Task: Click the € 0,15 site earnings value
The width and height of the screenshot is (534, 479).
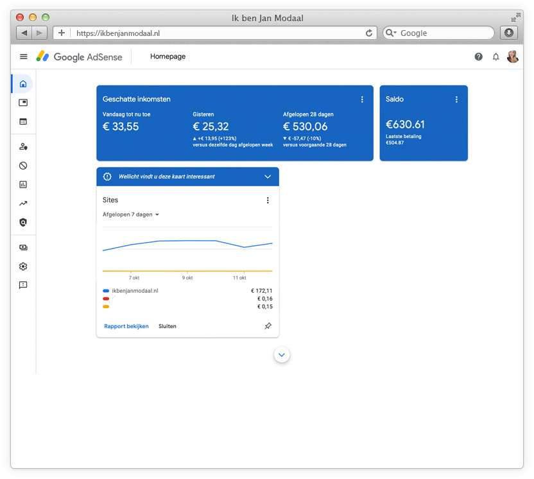Action: 265,307
